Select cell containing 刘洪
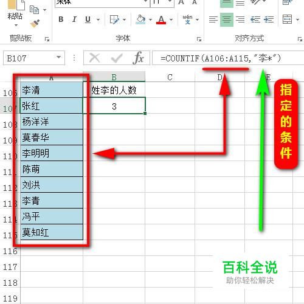This screenshot has height=304, width=304. point(52,185)
